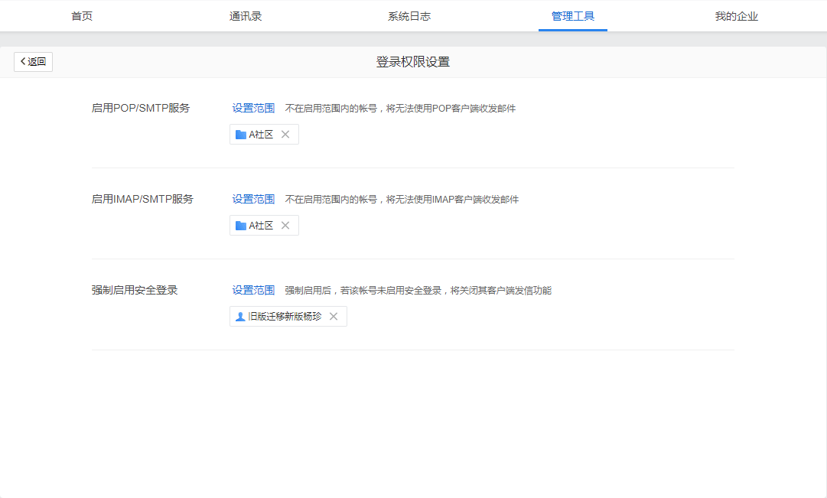Viewport: 827px width, 498px height.
Task: Click 设置范围 for POP/SMTP service
Action: click(x=253, y=108)
